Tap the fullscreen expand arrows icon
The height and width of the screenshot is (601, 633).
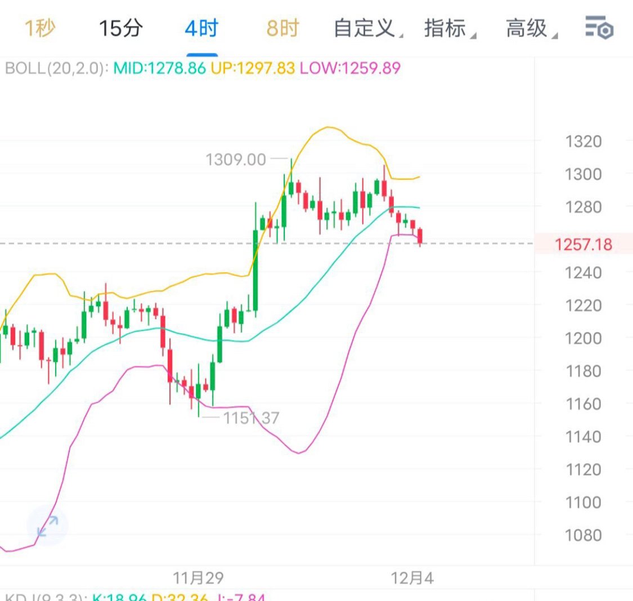[48, 526]
